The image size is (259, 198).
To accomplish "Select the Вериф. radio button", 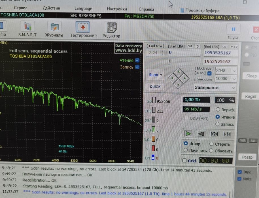I will click(x=218, y=109).
